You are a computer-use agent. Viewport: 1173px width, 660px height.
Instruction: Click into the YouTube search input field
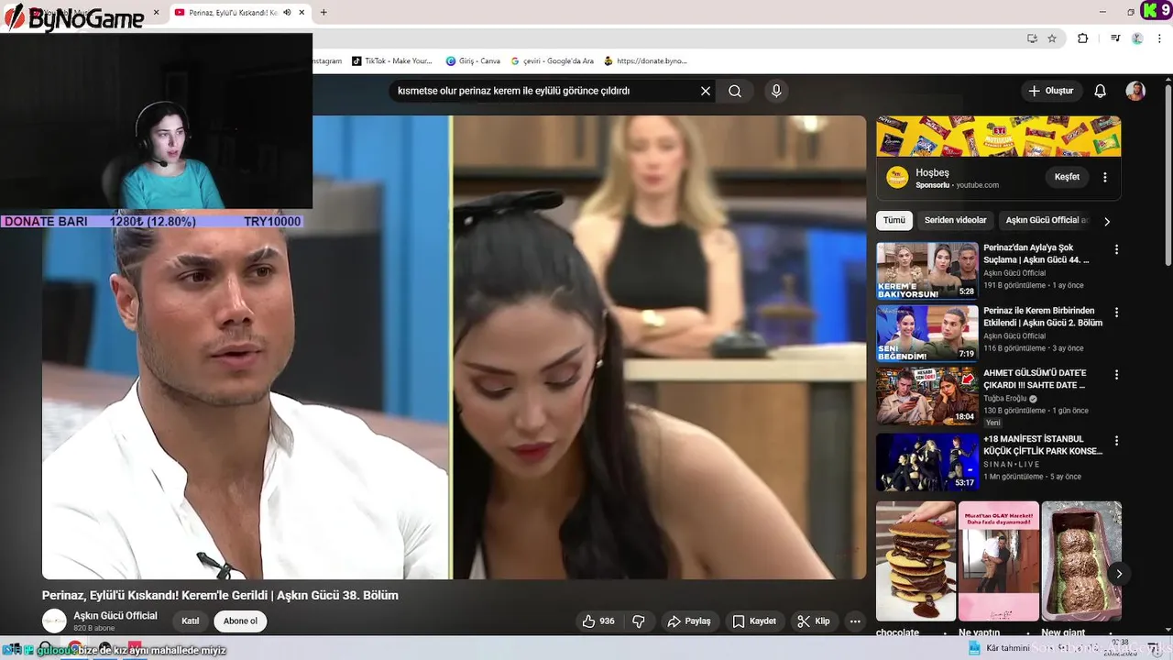click(x=545, y=91)
